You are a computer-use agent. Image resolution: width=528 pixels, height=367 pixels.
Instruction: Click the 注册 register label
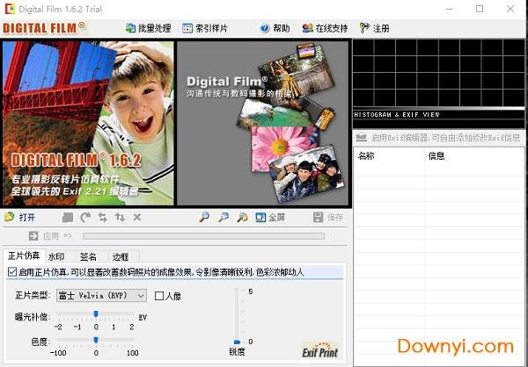(x=381, y=28)
